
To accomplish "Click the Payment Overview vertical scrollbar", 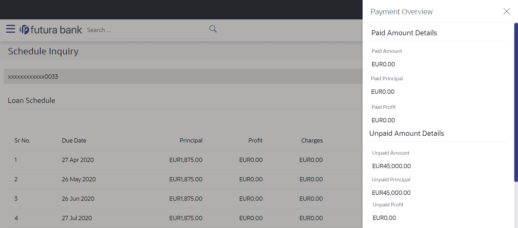I will 516,102.
